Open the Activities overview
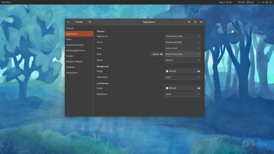 tap(6, 2)
